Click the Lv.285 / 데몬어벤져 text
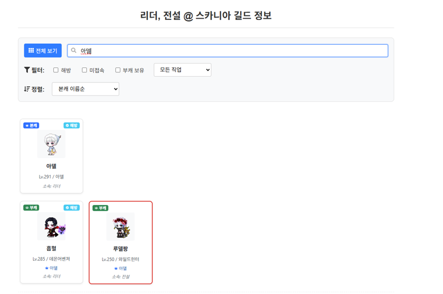This screenshot has height=294, width=443. pyautogui.click(x=51, y=259)
